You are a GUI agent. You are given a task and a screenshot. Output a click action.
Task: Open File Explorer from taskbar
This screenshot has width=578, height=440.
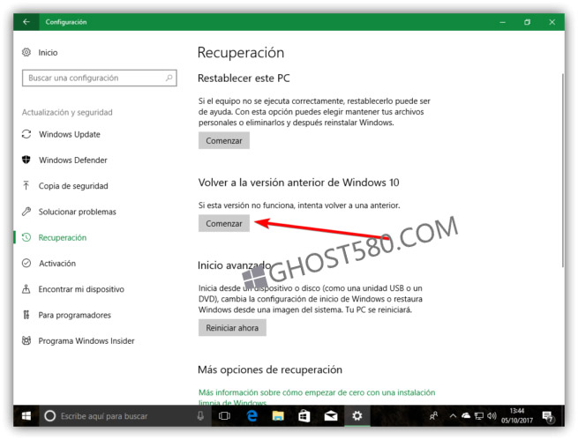278,416
